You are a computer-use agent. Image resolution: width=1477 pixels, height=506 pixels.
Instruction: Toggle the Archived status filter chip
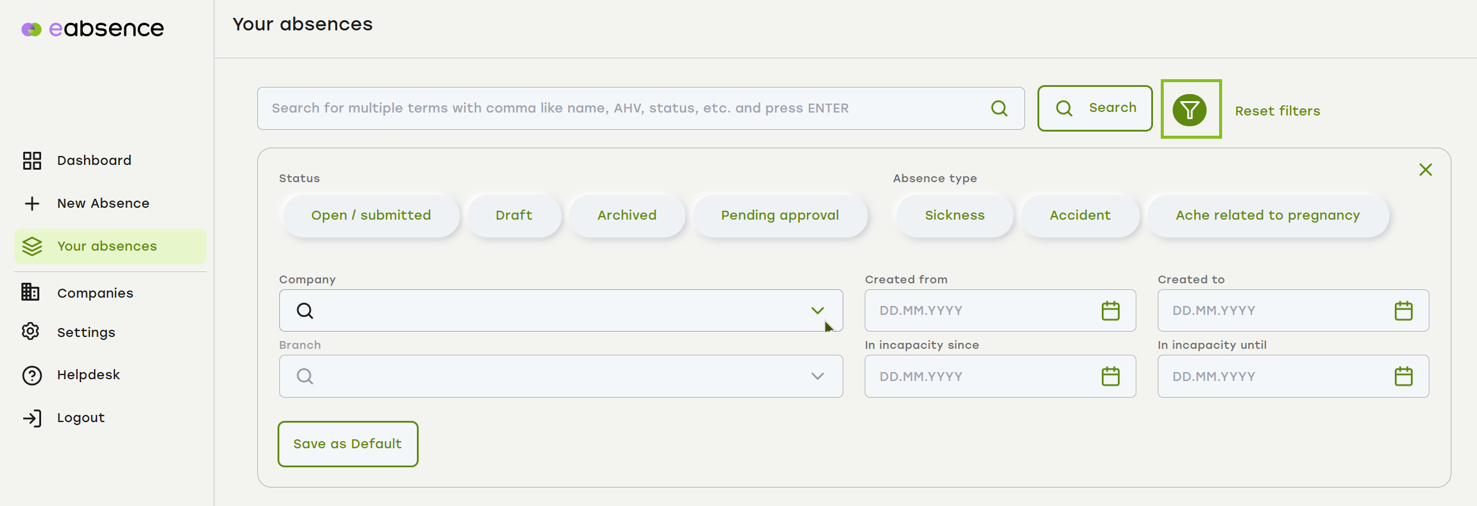[x=627, y=215]
